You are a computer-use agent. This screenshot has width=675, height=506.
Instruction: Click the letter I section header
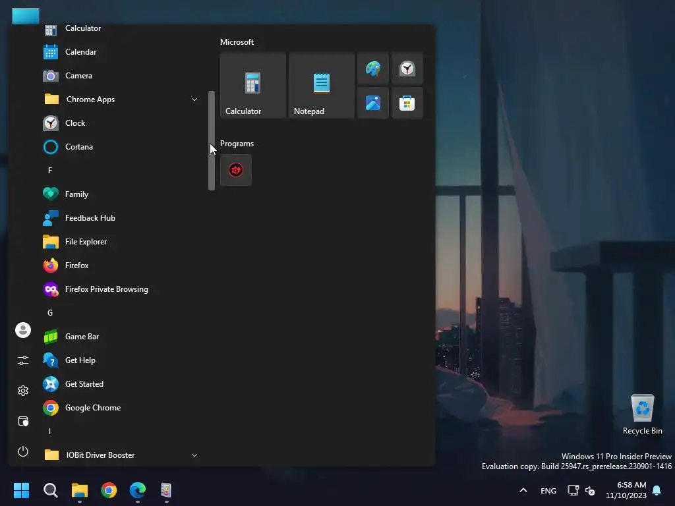[50, 431]
